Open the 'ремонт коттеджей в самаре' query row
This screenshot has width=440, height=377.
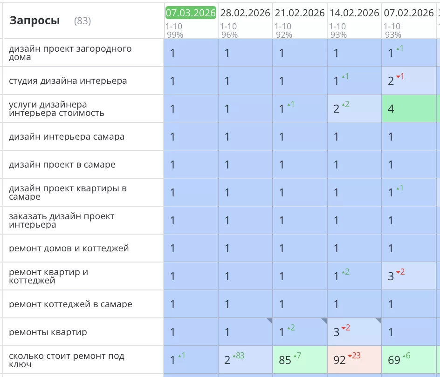[70, 304]
